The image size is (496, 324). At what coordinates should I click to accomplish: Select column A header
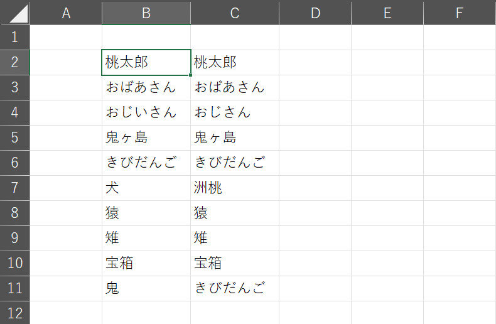[66, 13]
